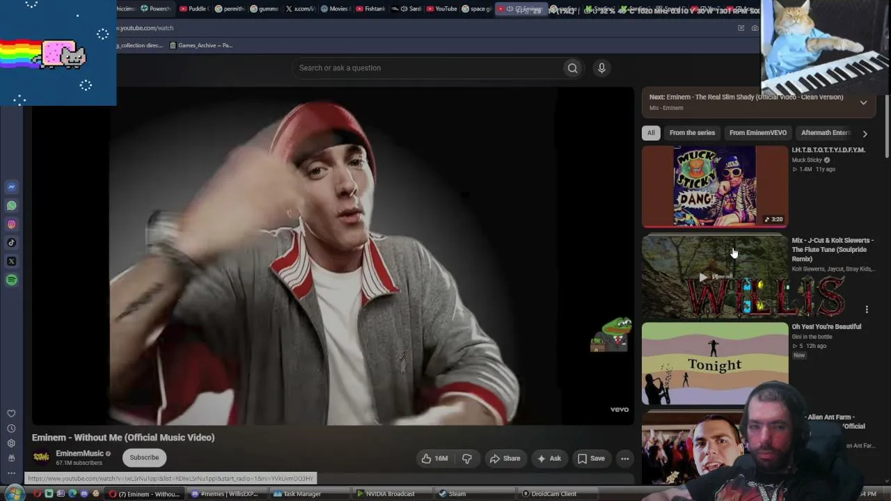Image resolution: width=891 pixels, height=501 pixels.
Task: Start voice search with the microphone
Action: (x=601, y=67)
